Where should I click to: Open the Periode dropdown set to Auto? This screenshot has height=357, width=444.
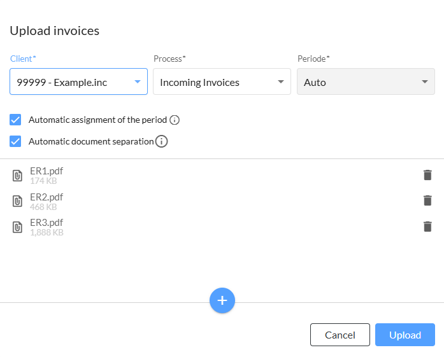click(x=366, y=81)
